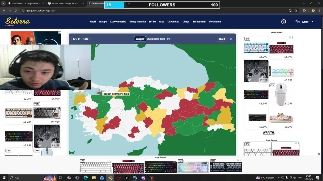Open the user profile avatar

[284, 22]
